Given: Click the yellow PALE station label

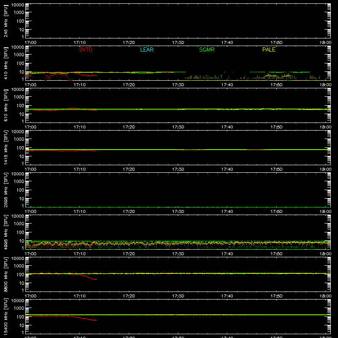Looking at the screenshot, I should point(269,49).
